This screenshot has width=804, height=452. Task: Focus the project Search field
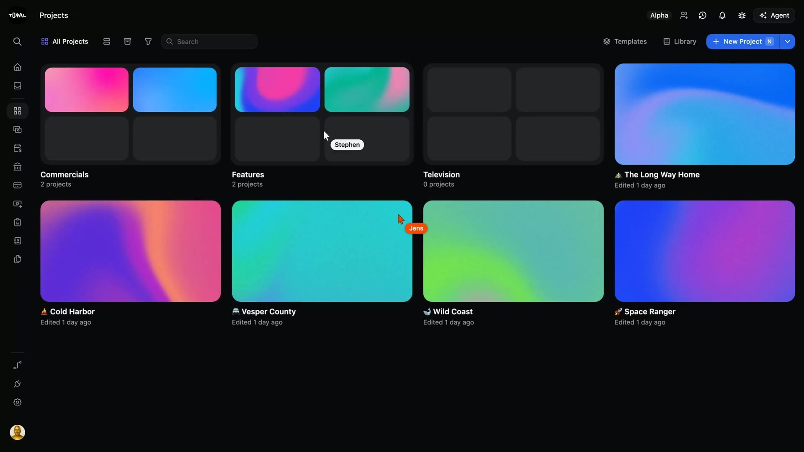(x=209, y=41)
